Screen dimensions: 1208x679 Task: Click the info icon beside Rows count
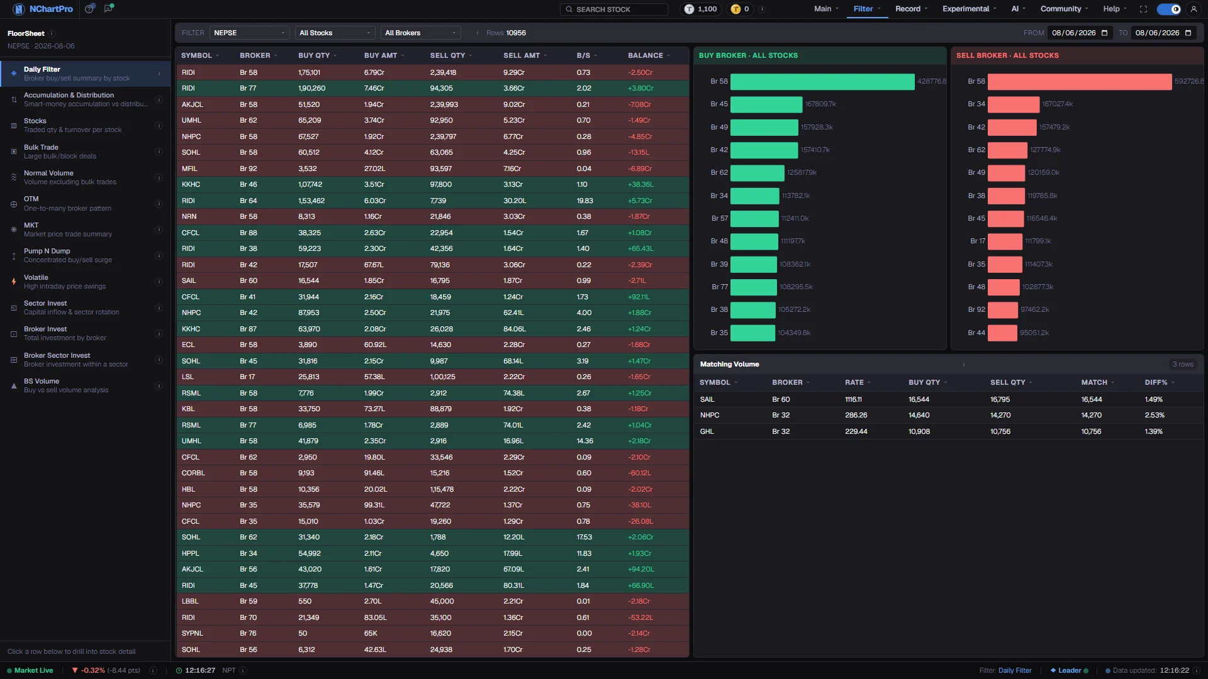click(478, 33)
